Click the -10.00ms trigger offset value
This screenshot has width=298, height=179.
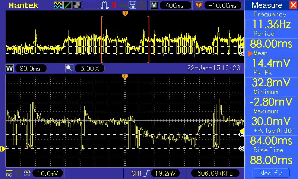[x=223, y=5]
